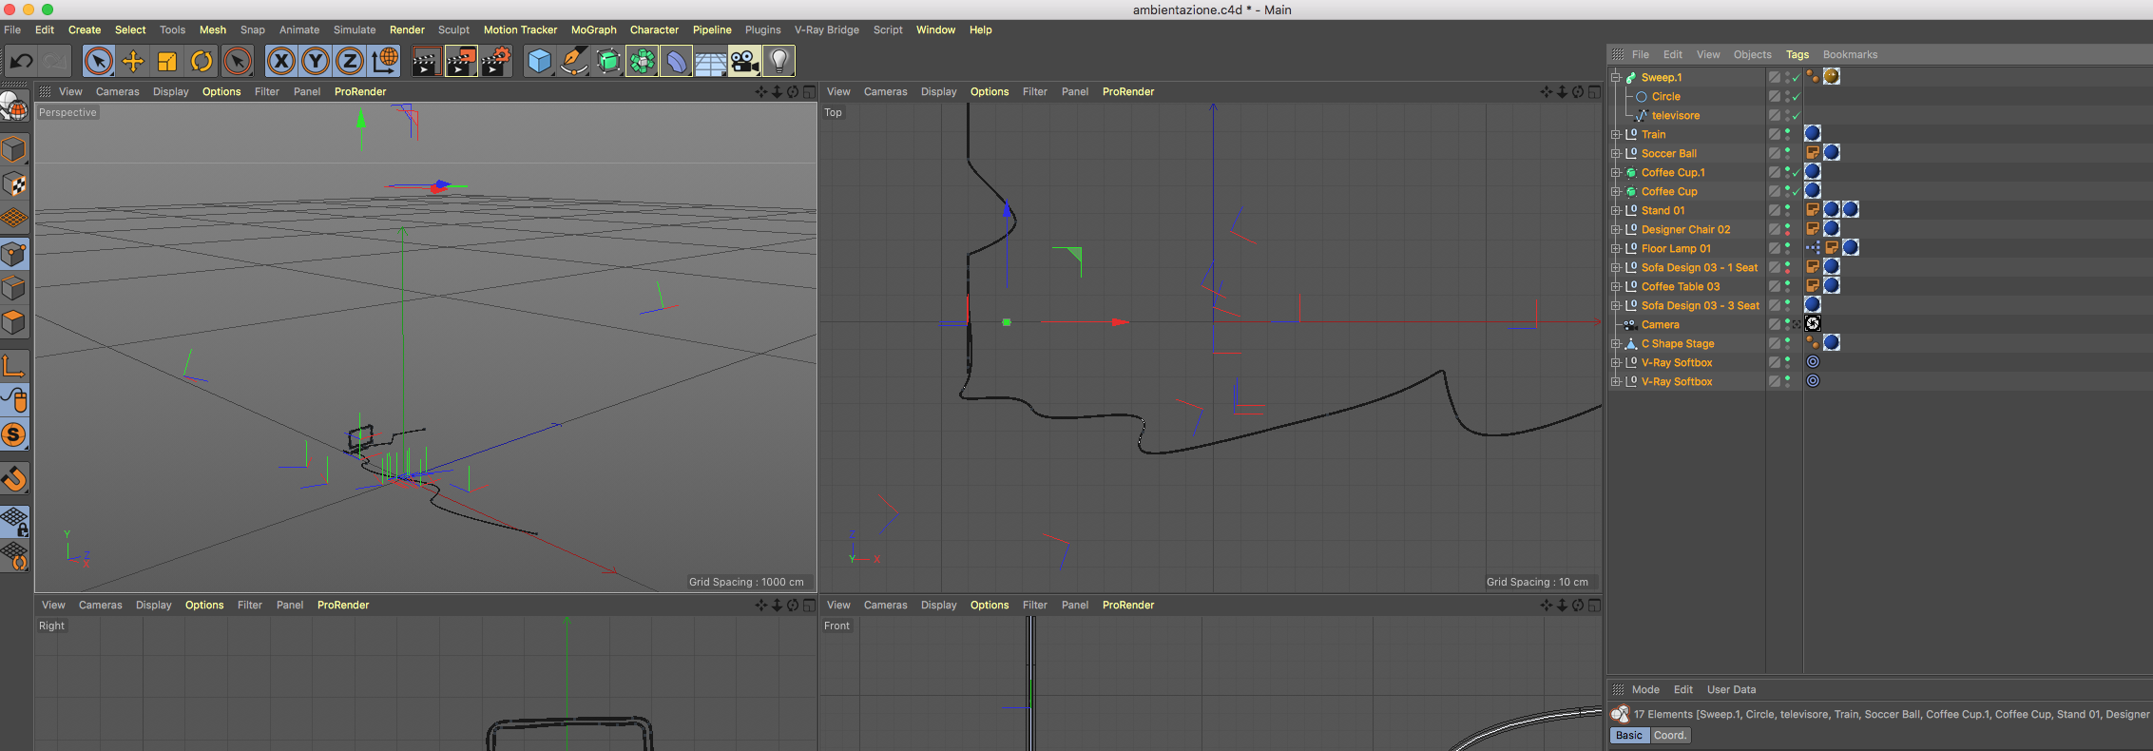Expand the Stand 01 hierarchy

pyautogui.click(x=1615, y=210)
